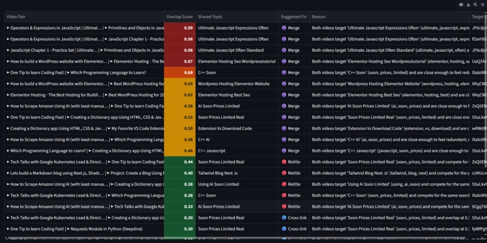
Task: Click the 0.50 overlap score cell
Action: pyautogui.click(x=180, y=128)
